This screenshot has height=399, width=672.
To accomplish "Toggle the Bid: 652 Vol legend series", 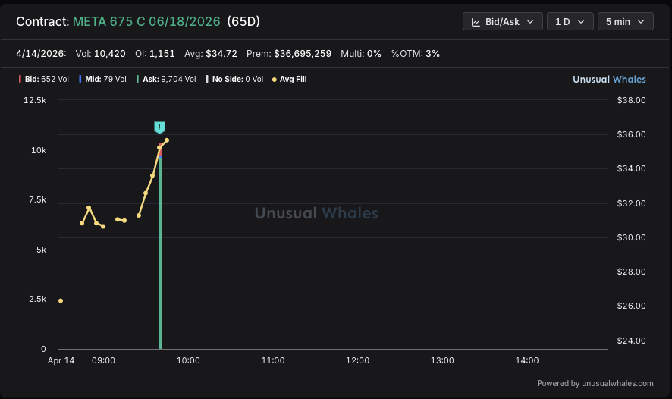I will click(x=44, y=80).
